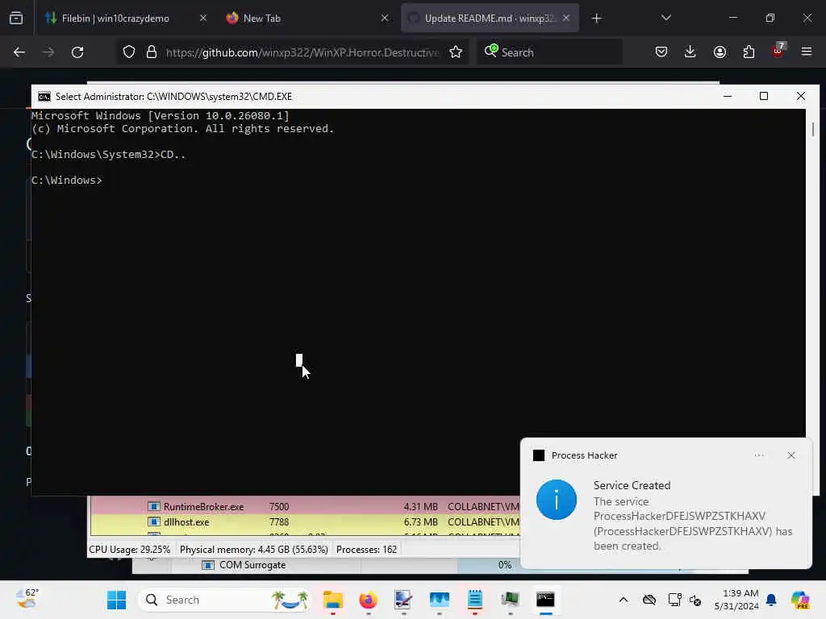
Task: Bookmark this page with the star
Action: (456, 52)
